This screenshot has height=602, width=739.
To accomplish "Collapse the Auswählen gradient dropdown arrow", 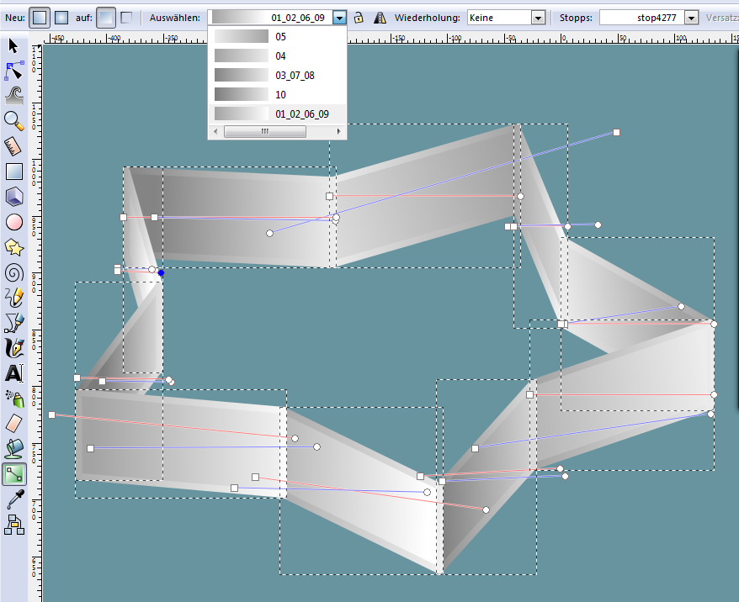I will coord(338,18).
